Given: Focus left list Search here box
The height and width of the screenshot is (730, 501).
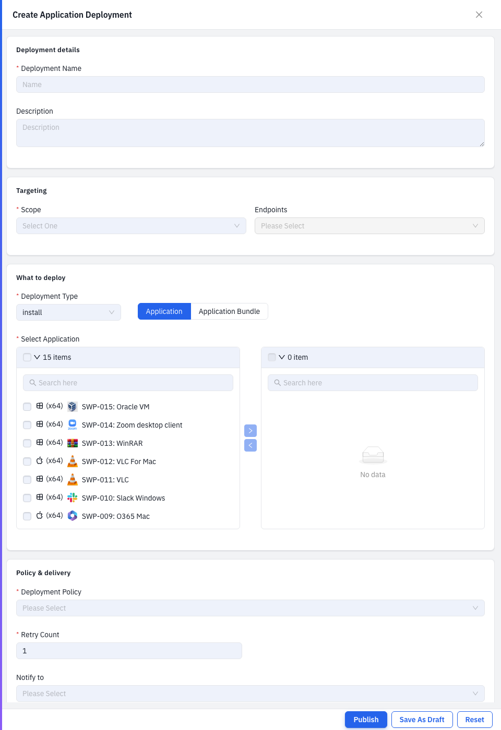Looking at the screenshot, I should click(x=128, y=383).
